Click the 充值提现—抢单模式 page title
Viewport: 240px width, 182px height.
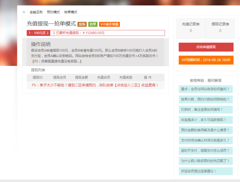(51, 24)
